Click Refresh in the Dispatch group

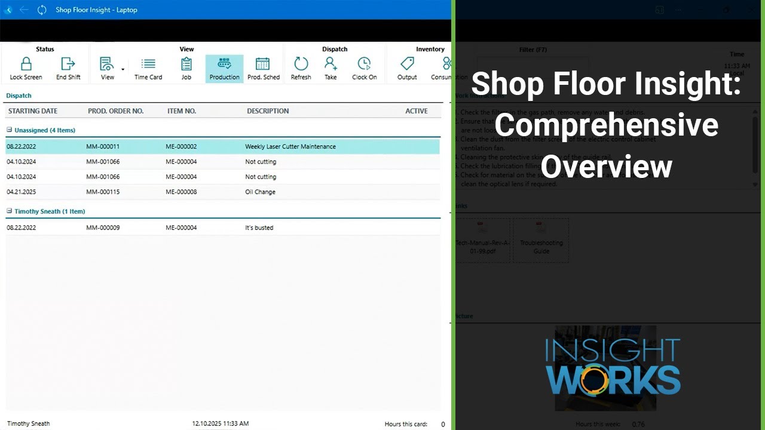[301, 69]
